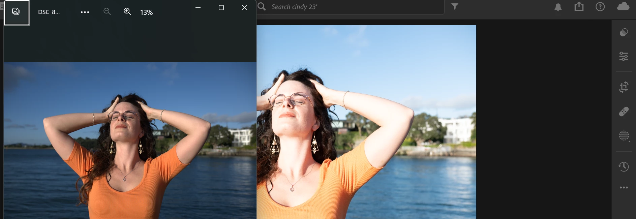Open the cloud sync status icon
Screen dimensions: 636x219
click(x=623, y=6)
